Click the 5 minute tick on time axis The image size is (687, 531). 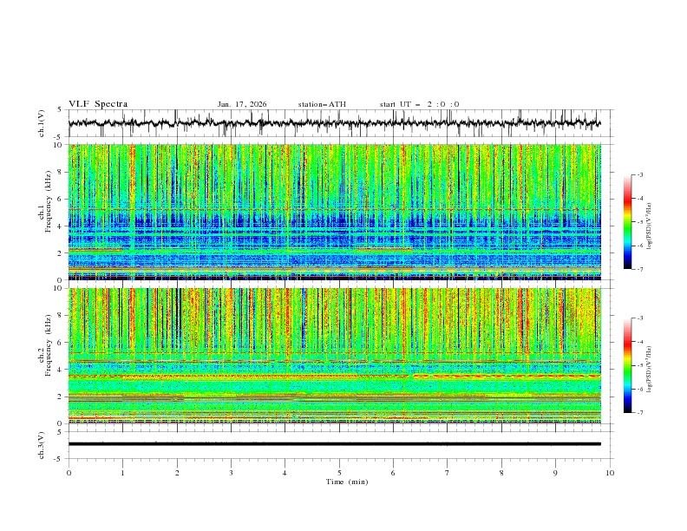pyautogui.click(x=339, y=473)
